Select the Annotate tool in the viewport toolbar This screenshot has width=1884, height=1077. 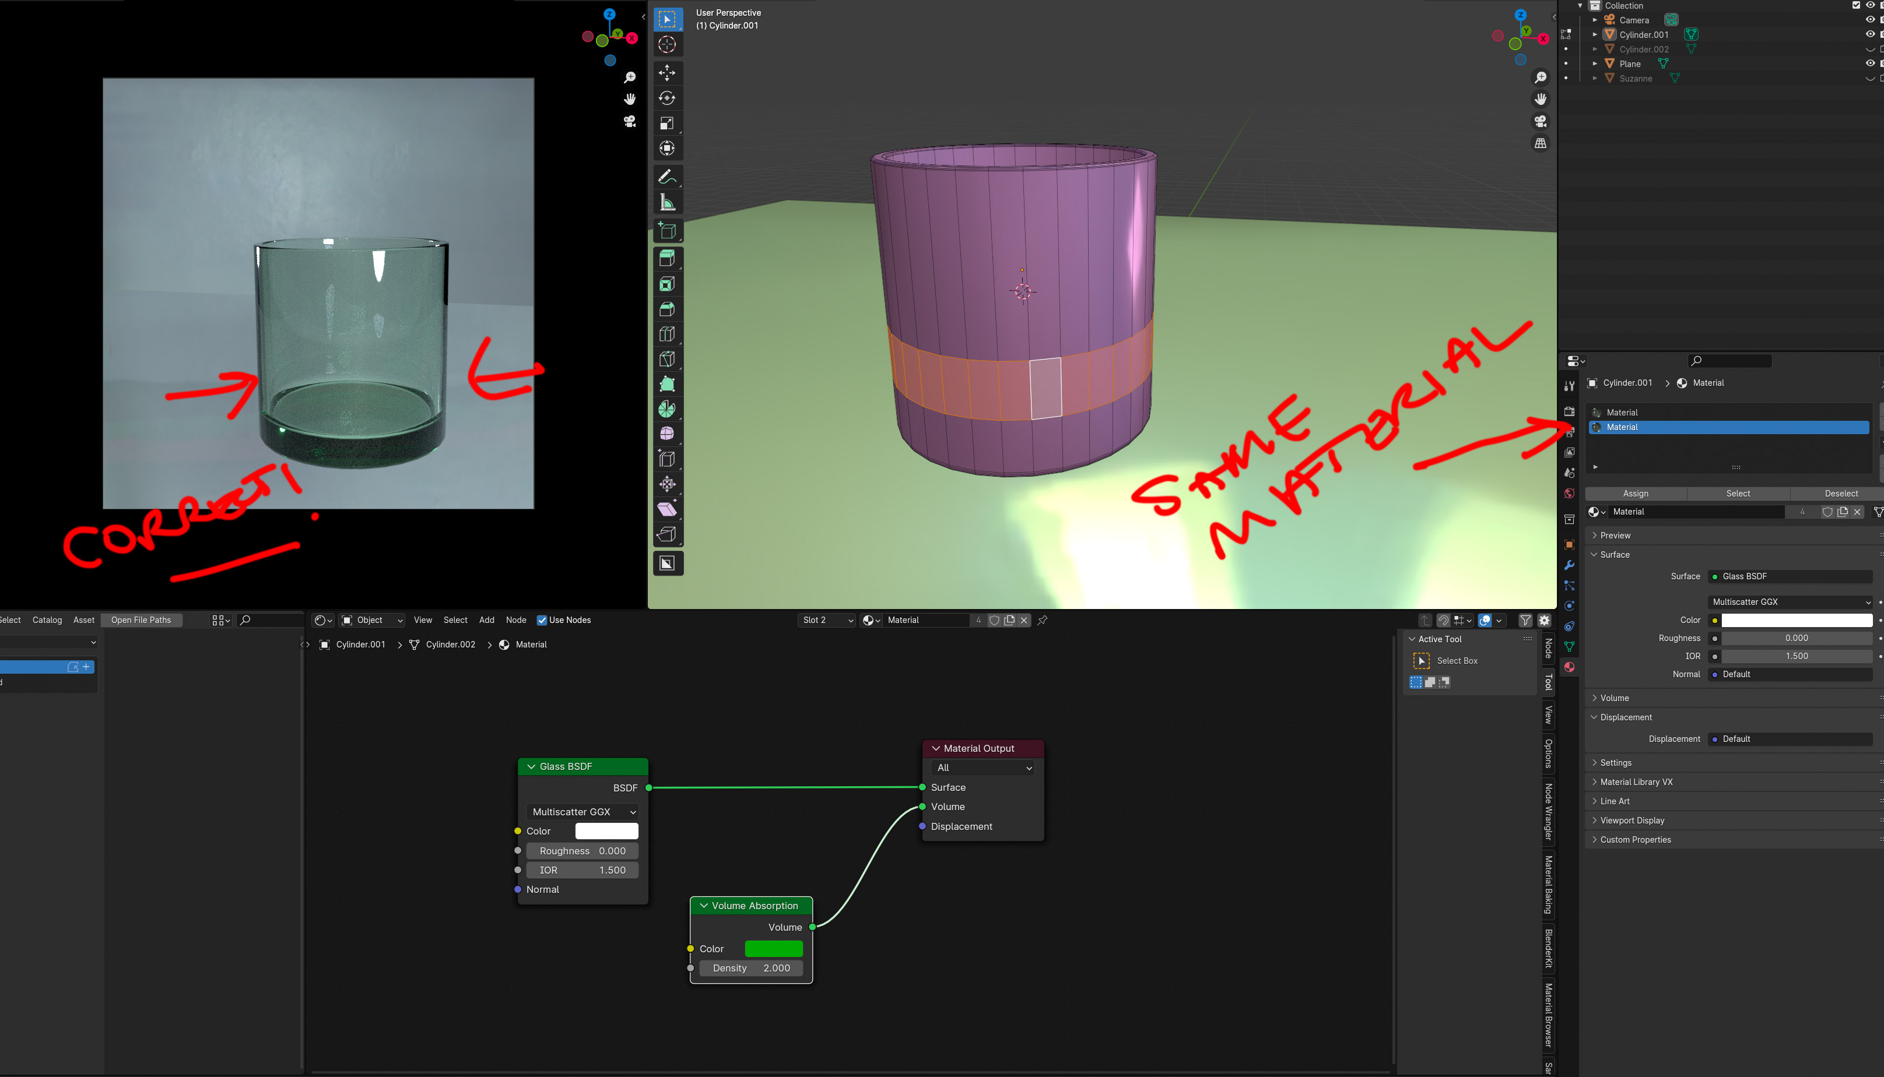(x=668, y=175)
